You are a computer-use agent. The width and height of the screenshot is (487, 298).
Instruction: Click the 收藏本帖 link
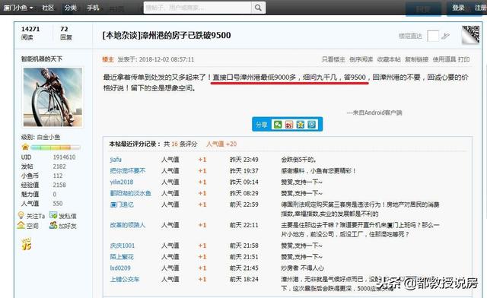click(389, 59)
